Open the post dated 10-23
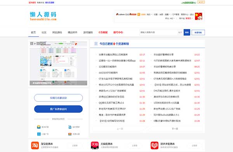Viewport: 233px width, 152px height. tap(163, 55)
